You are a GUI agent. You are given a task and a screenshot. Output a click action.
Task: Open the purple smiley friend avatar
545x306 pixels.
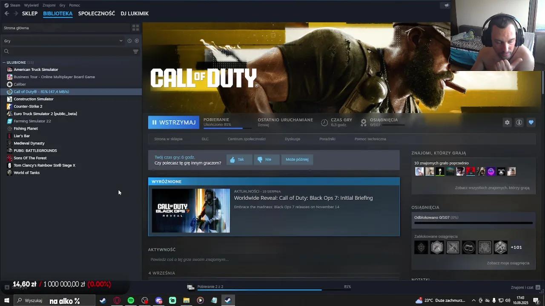coord(491,172)
